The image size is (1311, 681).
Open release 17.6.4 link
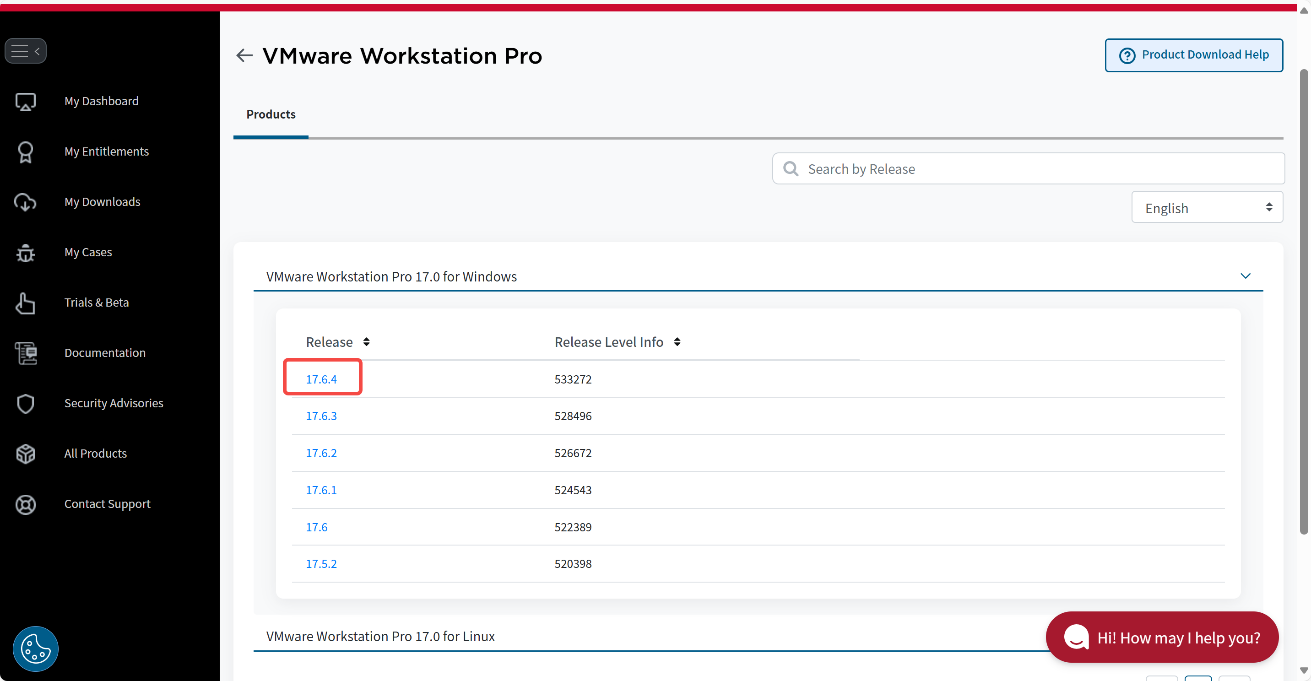(321, 379)
